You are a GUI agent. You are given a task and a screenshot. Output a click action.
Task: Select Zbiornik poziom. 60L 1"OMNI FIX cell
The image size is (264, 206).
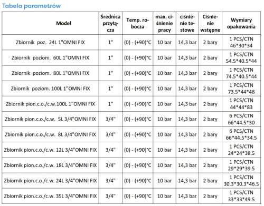click(x=51, y=58)
